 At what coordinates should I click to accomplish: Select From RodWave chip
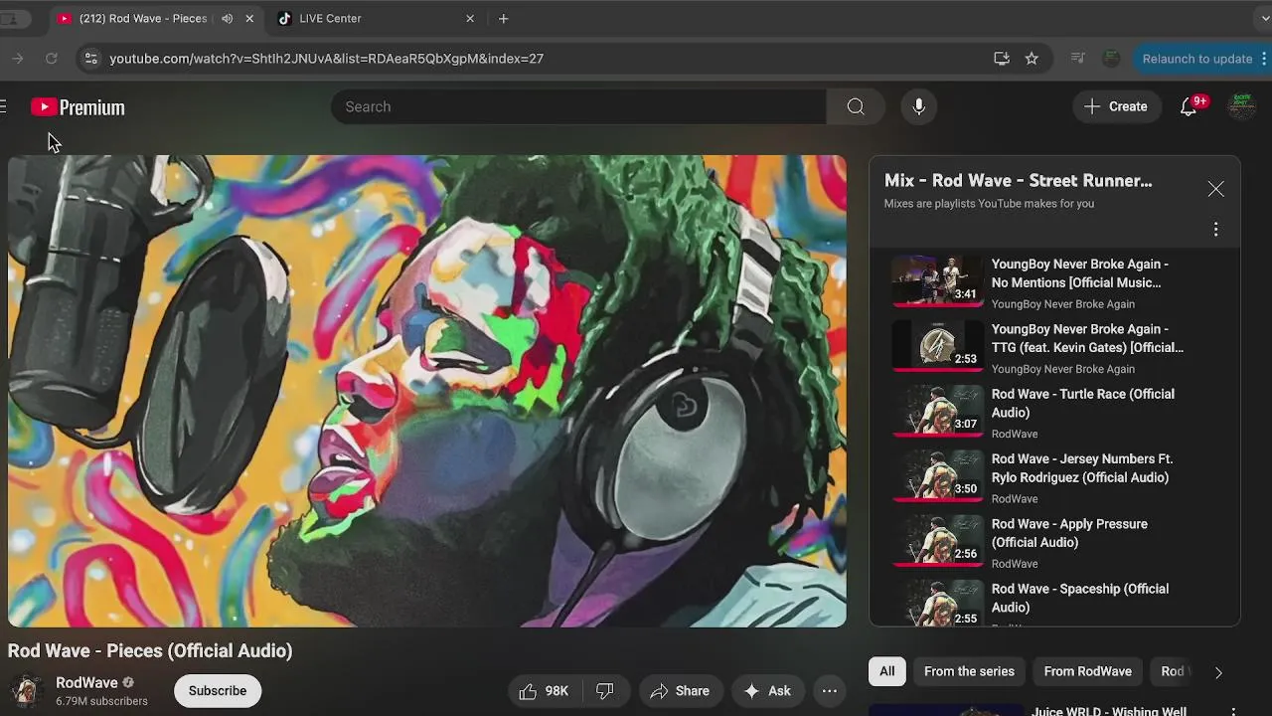point(1087,671)
